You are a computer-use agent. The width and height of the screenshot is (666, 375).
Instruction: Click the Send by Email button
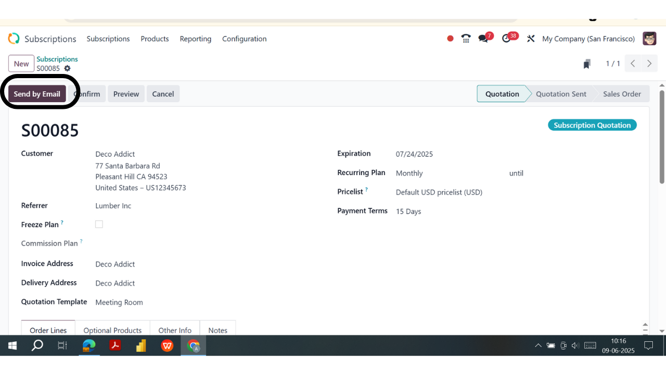pos(37,94)
